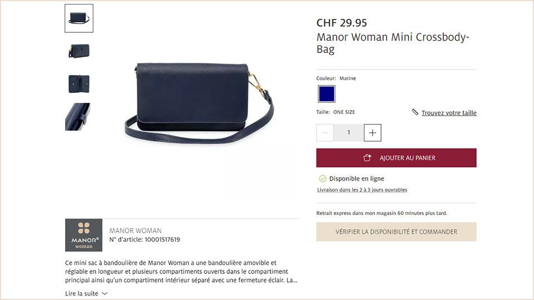Select the first front-view bag thumbnail

[x=79, y=18]
